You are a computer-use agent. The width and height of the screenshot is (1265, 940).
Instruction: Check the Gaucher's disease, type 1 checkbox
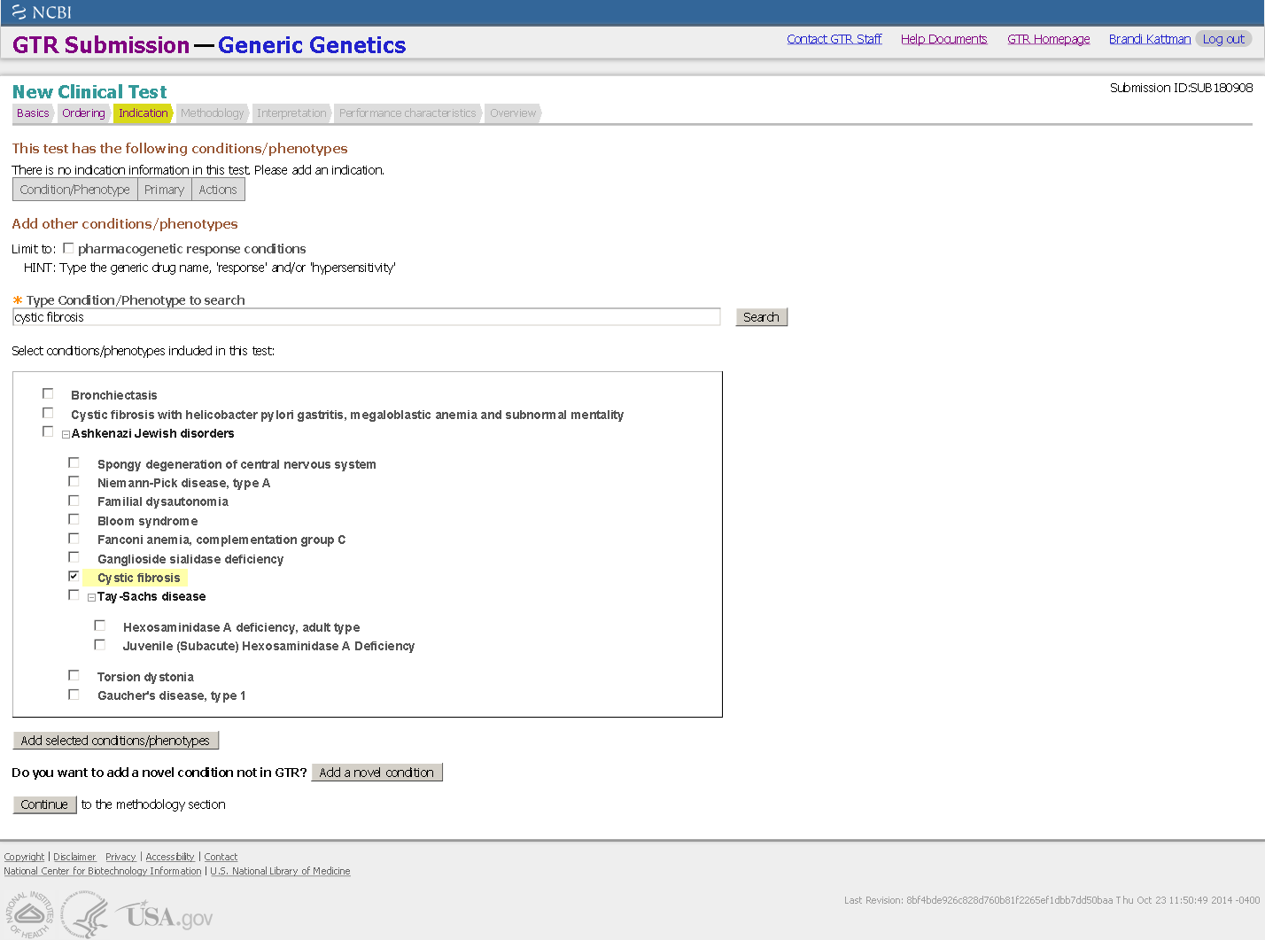pyautogui.click(x=74, y=695)
